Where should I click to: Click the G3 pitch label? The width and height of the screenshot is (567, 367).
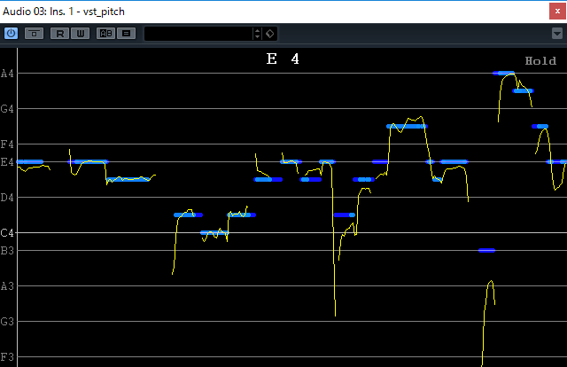(7, 322)
